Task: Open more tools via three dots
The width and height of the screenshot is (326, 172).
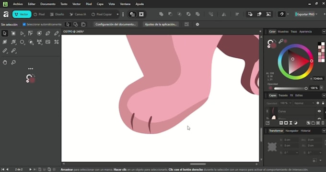Action: click(31, 69)
